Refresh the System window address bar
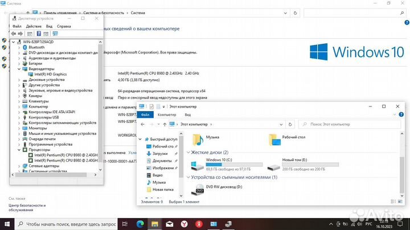Screen dimensions: 410x230 click(295, 13)
